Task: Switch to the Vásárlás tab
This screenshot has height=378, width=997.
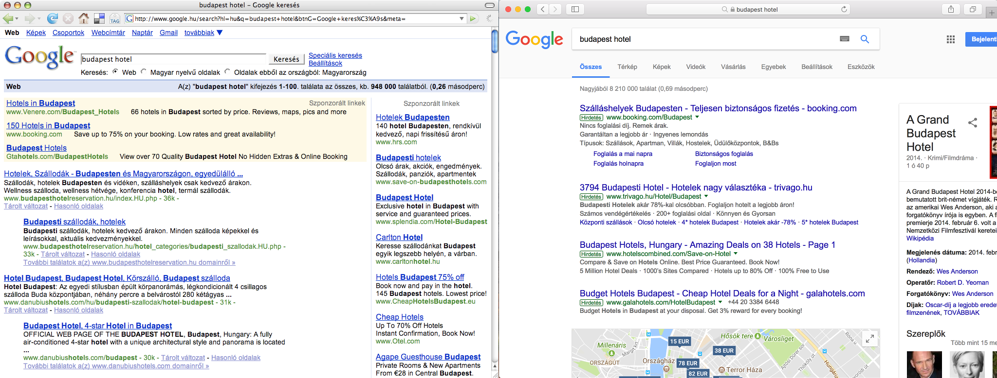Action: point(733,67)
